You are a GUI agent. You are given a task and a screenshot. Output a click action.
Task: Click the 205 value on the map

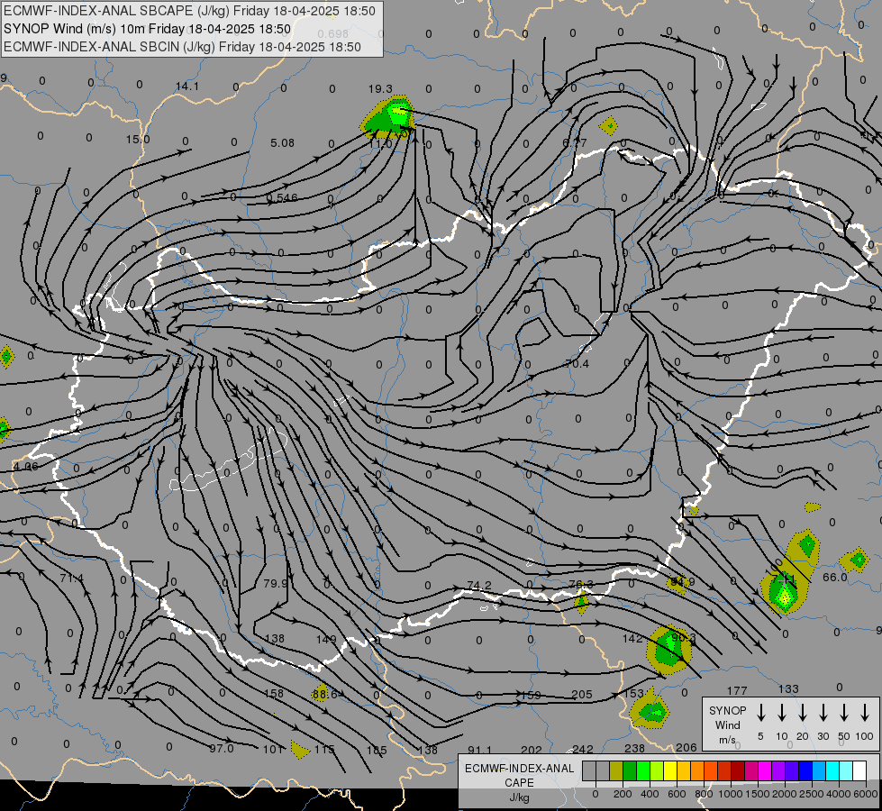[x=582, y=695]
